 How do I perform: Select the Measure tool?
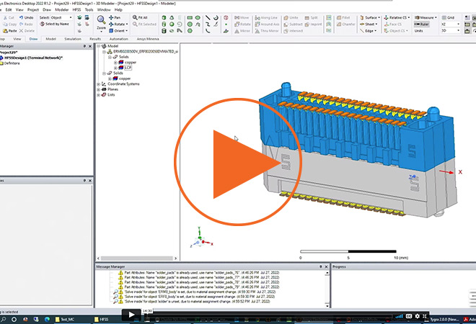[x=425, y=17]
